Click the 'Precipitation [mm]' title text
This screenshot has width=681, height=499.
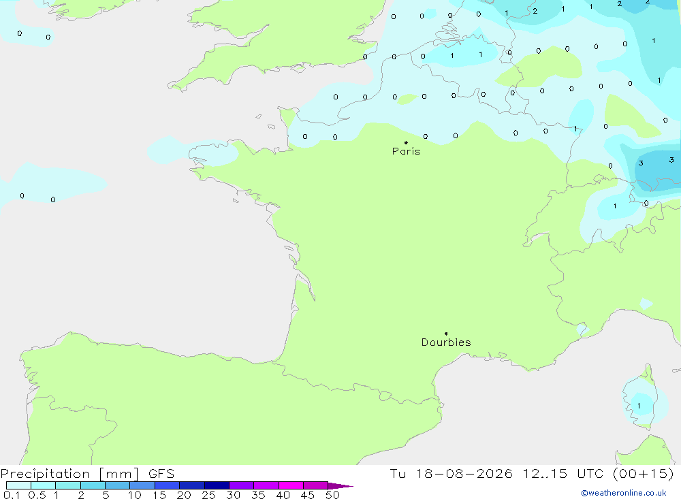pyautogui.click(x=69, y=474)
